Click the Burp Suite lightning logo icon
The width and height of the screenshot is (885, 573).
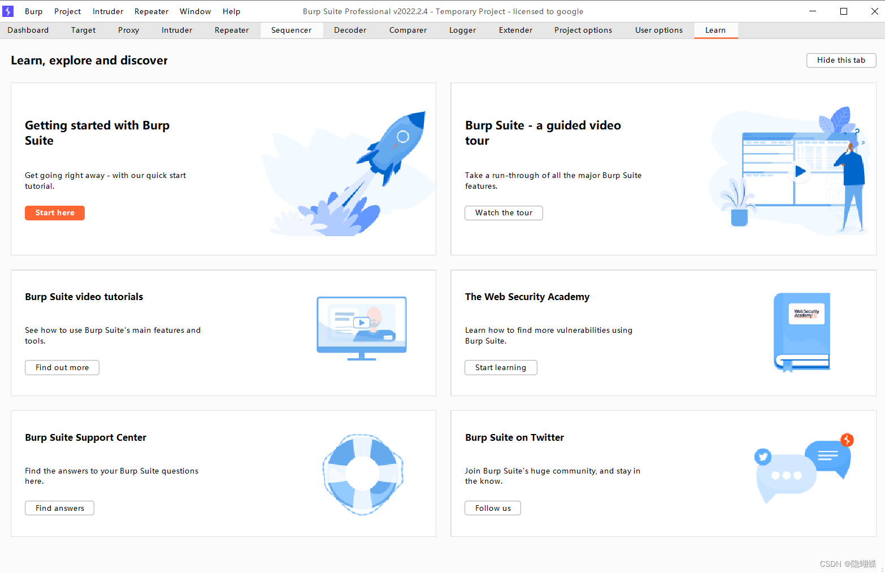[x=8, y=11]
